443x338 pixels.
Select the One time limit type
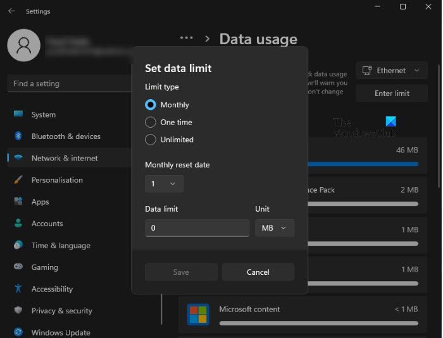tap(151, 122)
